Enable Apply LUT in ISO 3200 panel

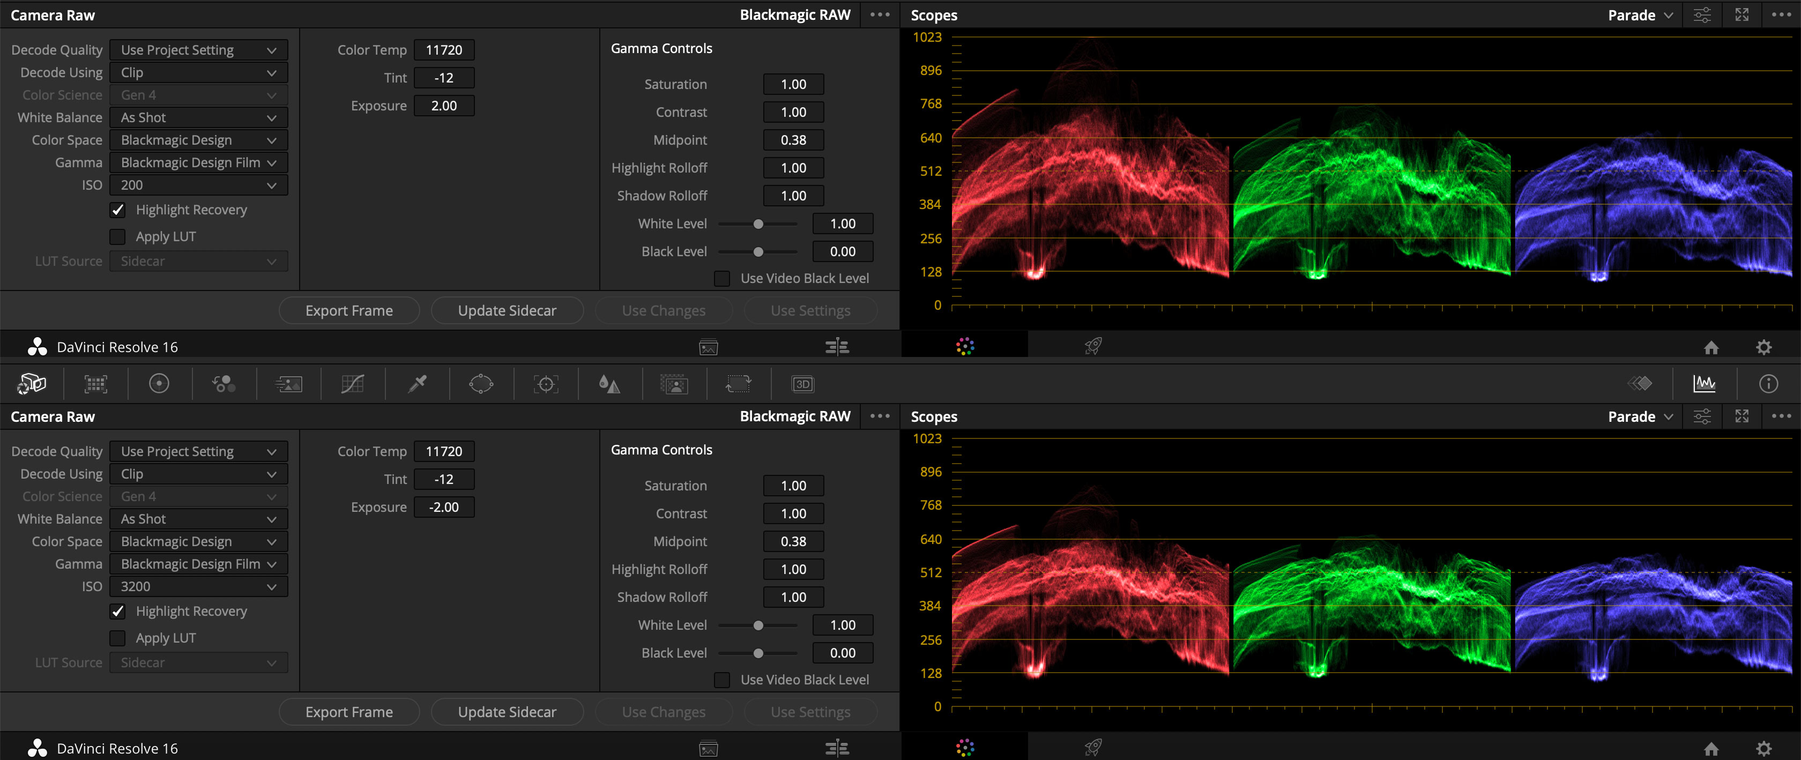point(117,638)
